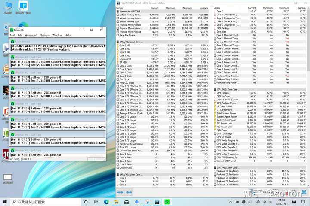This screenshot has width=310, height=206.
Task: Click the Worker #1 window icon
Action: click(x=12, y=57)
